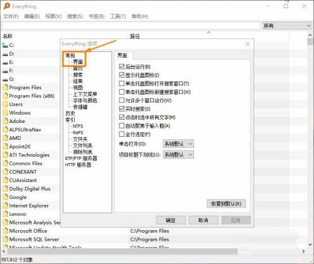Open the 项目标题下划线(U) dropdown
314x264 pixels.
coord(178,155)
